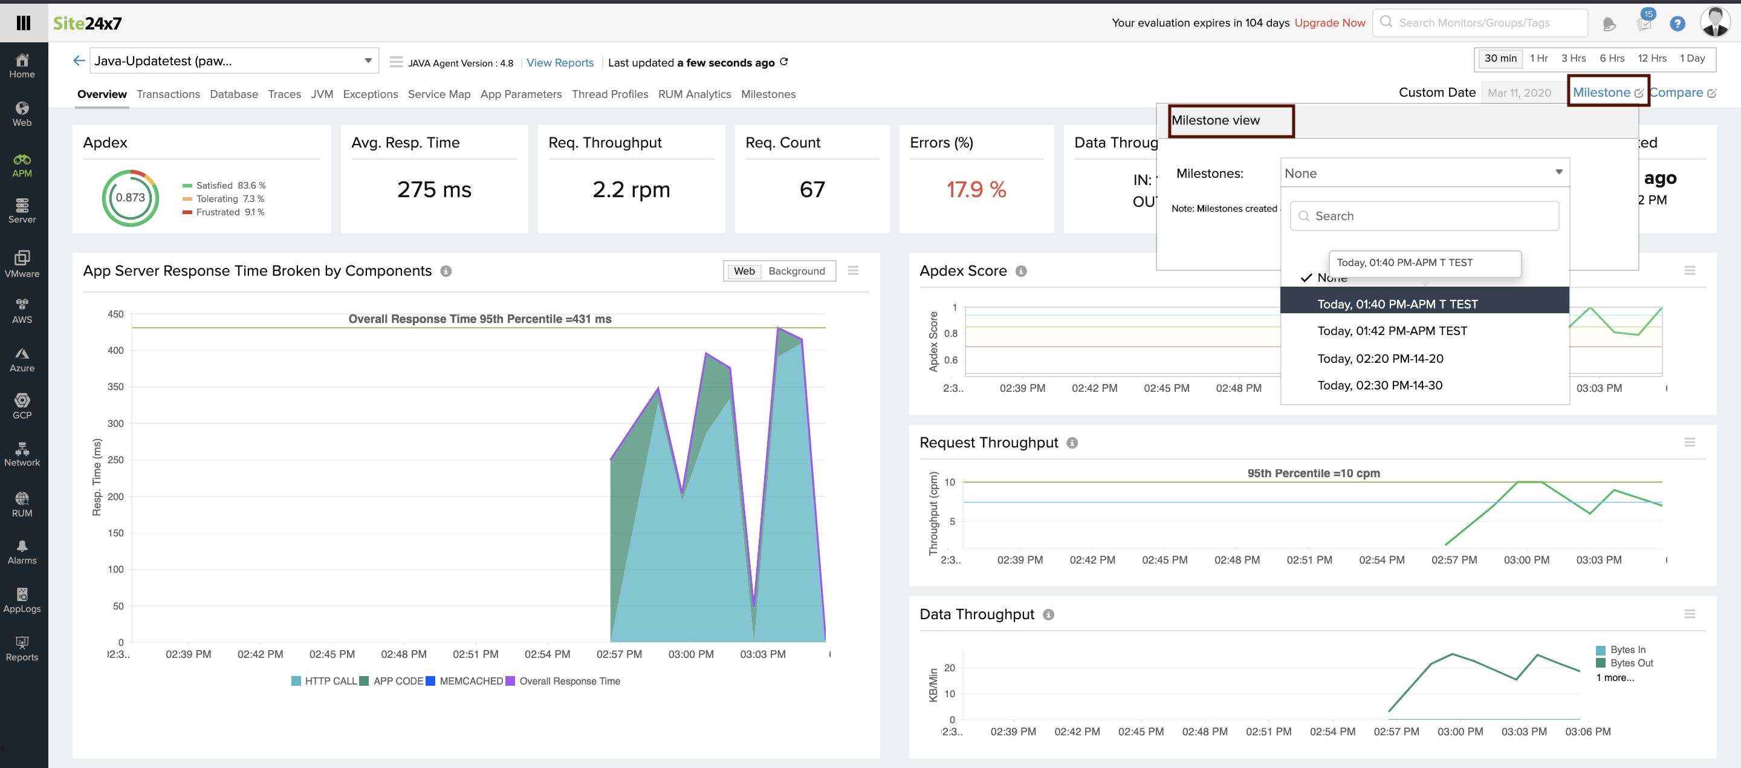Screen dimensions: 1741x768
Task: Click the Upgrade Now link
Action: tap(1329, 23)
